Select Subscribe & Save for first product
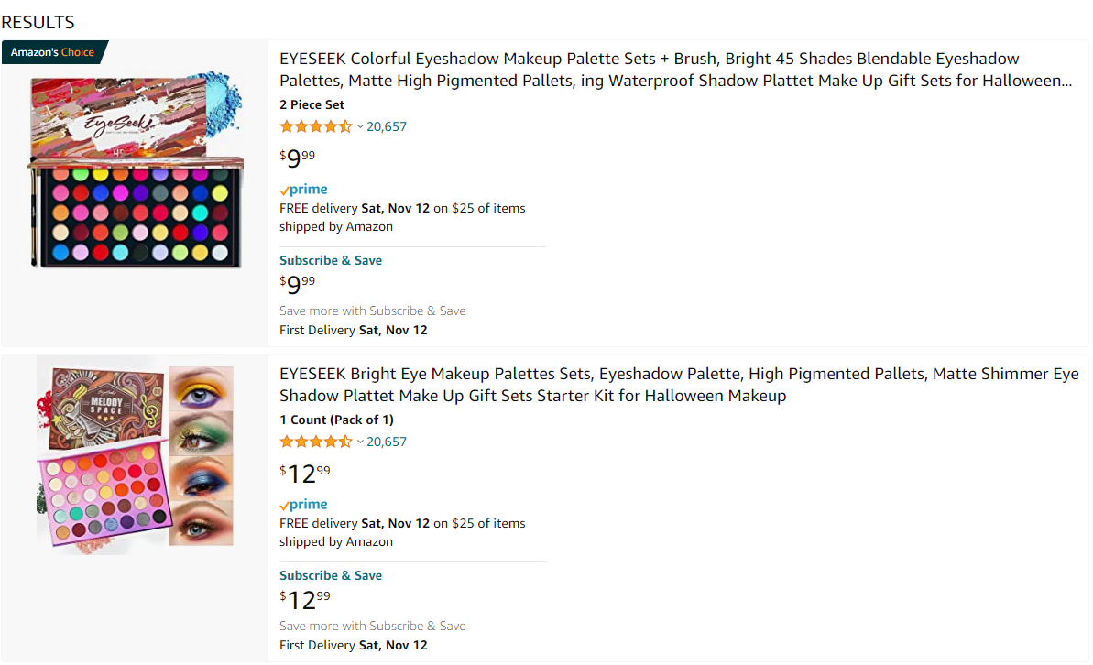 (x=331, y=261)
